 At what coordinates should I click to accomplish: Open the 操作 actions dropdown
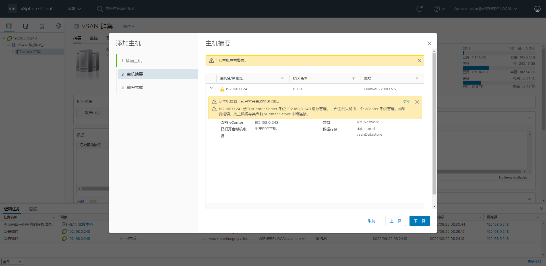click(x=129, y=26)
